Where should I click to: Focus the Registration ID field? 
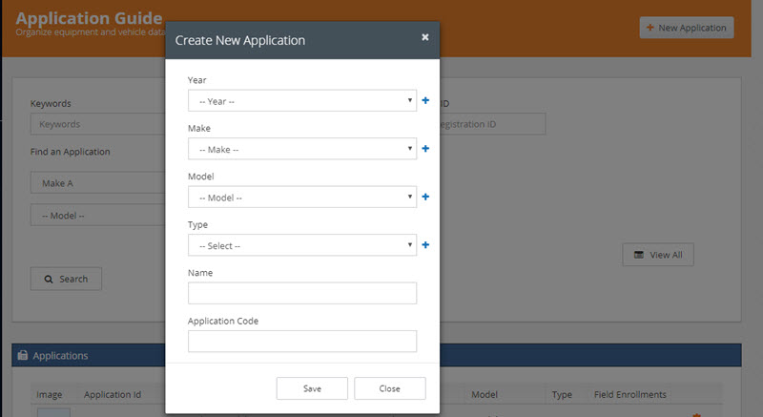click(492, 124)
